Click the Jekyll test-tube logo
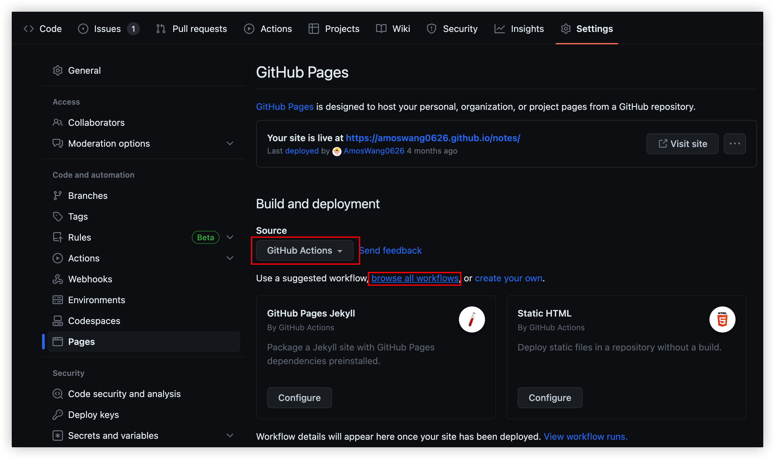This screenshot has height=459, width=775. 472,319
